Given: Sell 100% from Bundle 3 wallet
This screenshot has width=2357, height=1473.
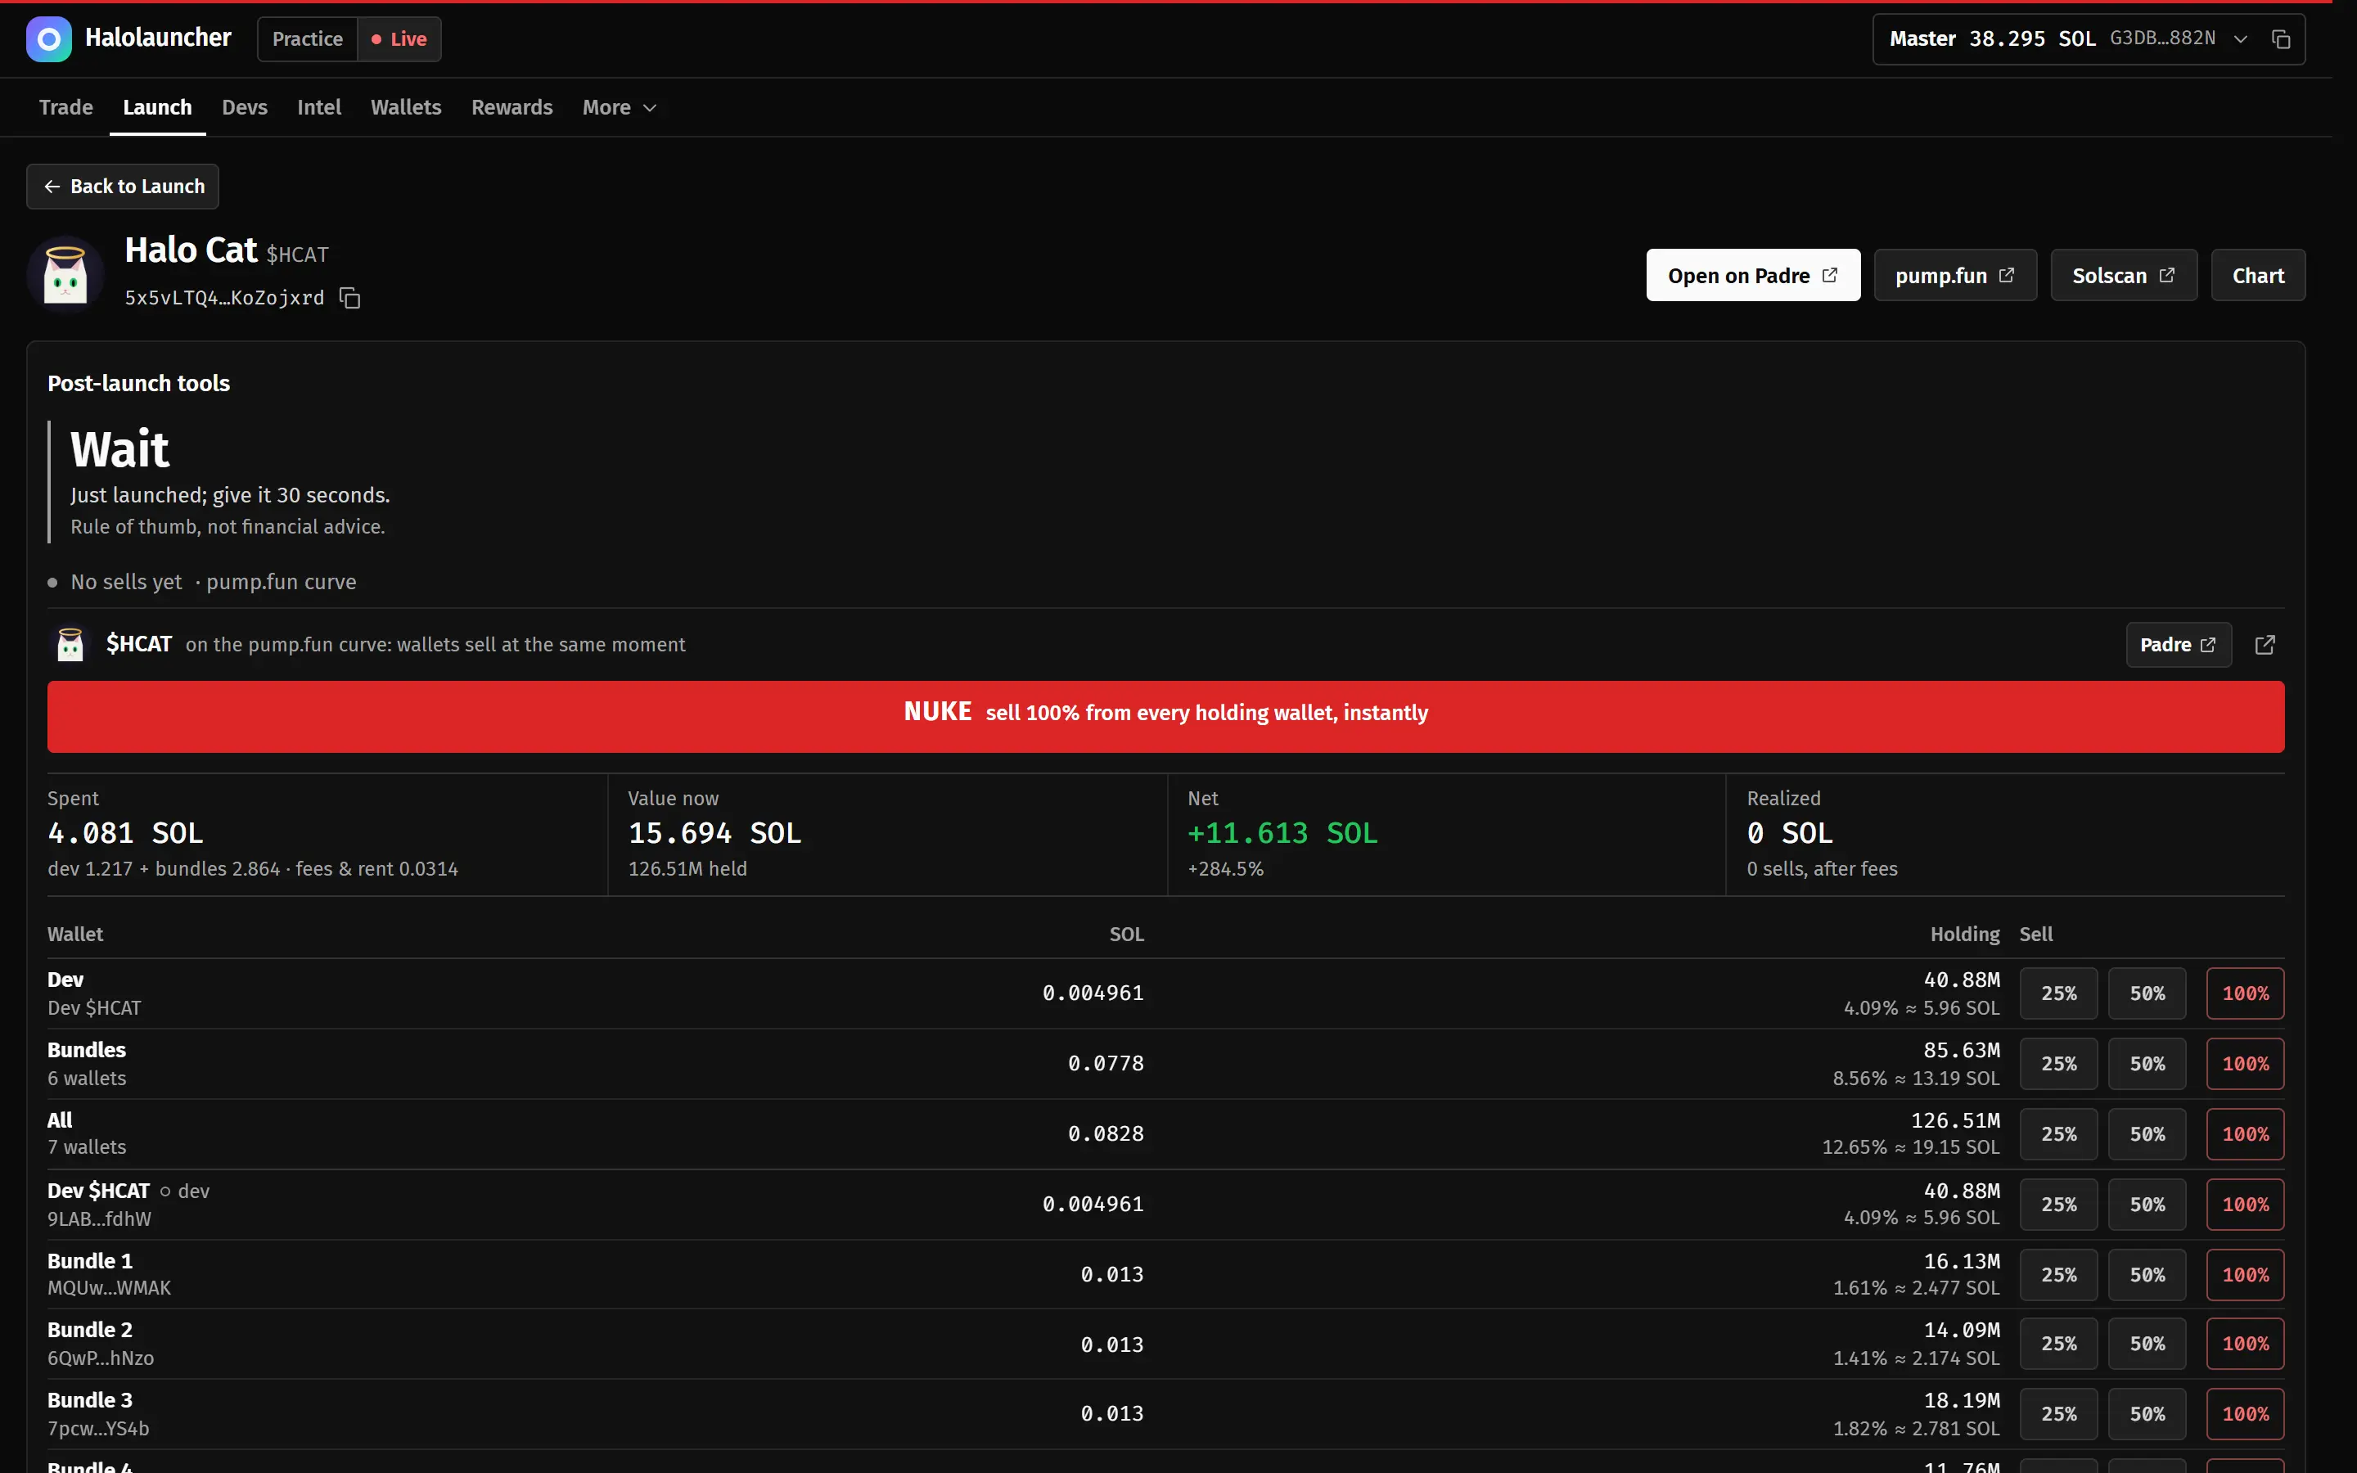Looking at the screenshot, I should (2245, 1413).
